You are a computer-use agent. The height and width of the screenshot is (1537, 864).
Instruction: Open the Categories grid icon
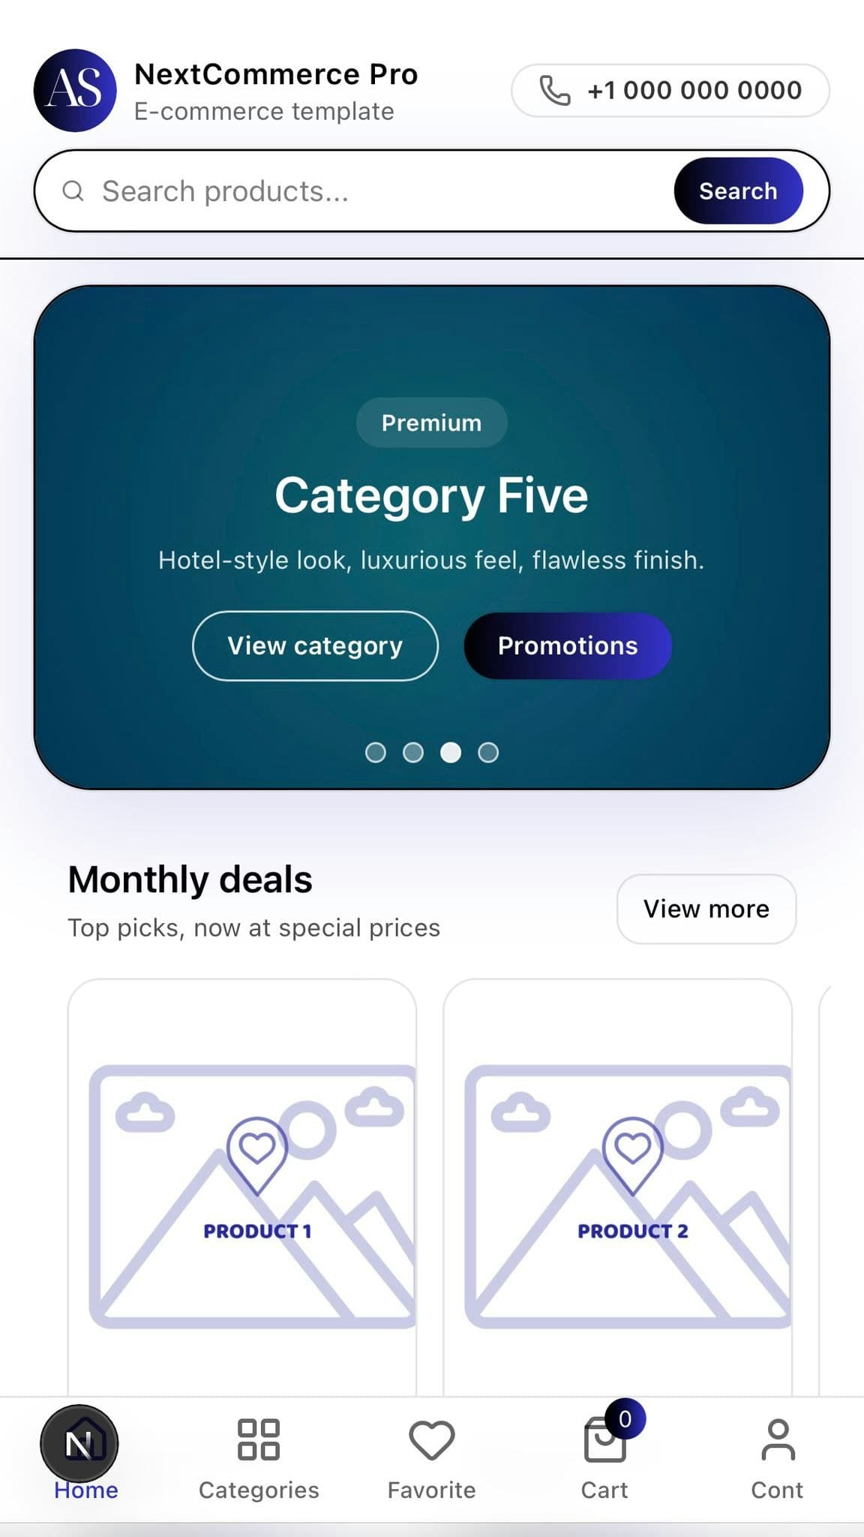click(x=258, y=1437)
